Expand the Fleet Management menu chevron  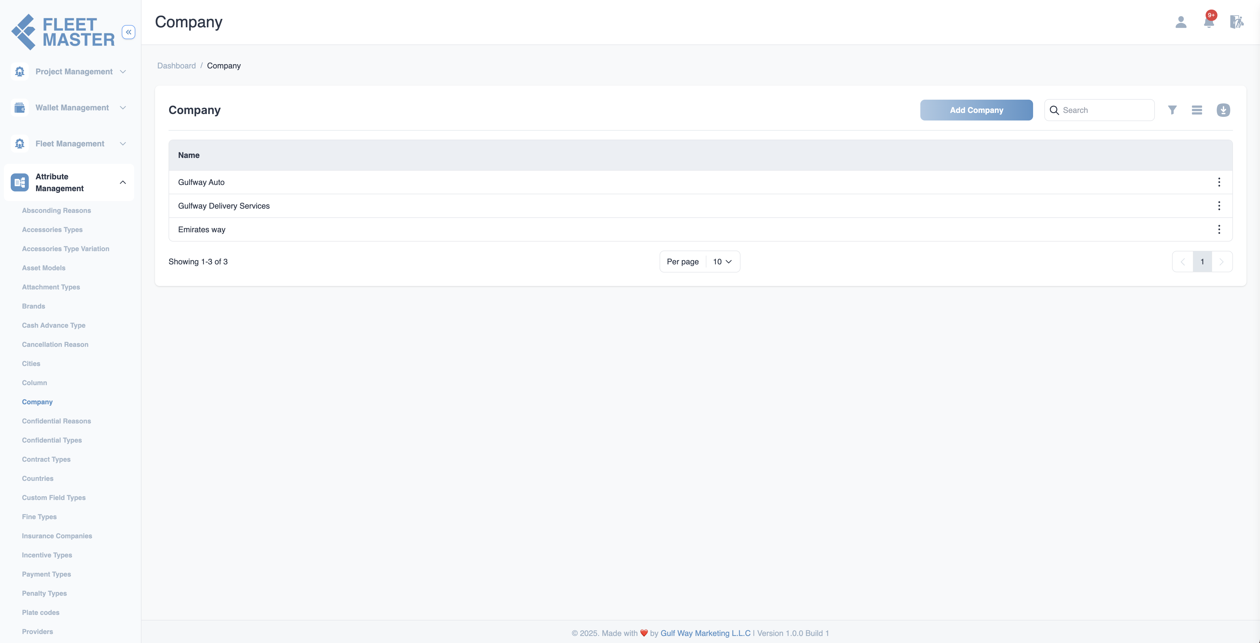(123, 144)
